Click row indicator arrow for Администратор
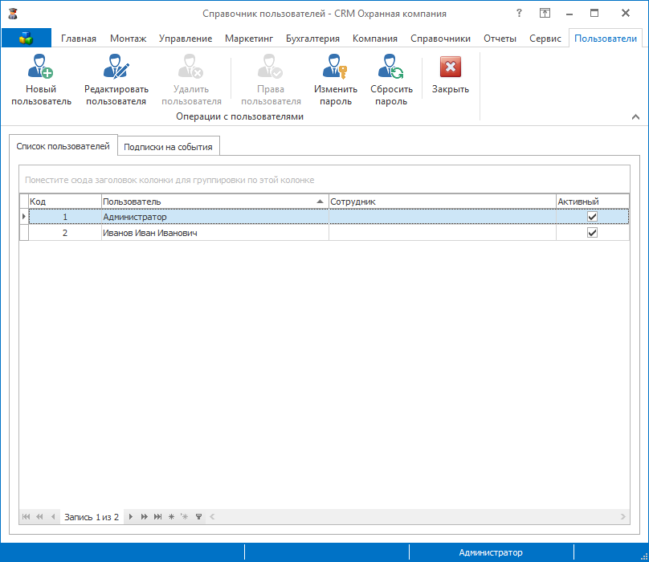 [23, 217]
